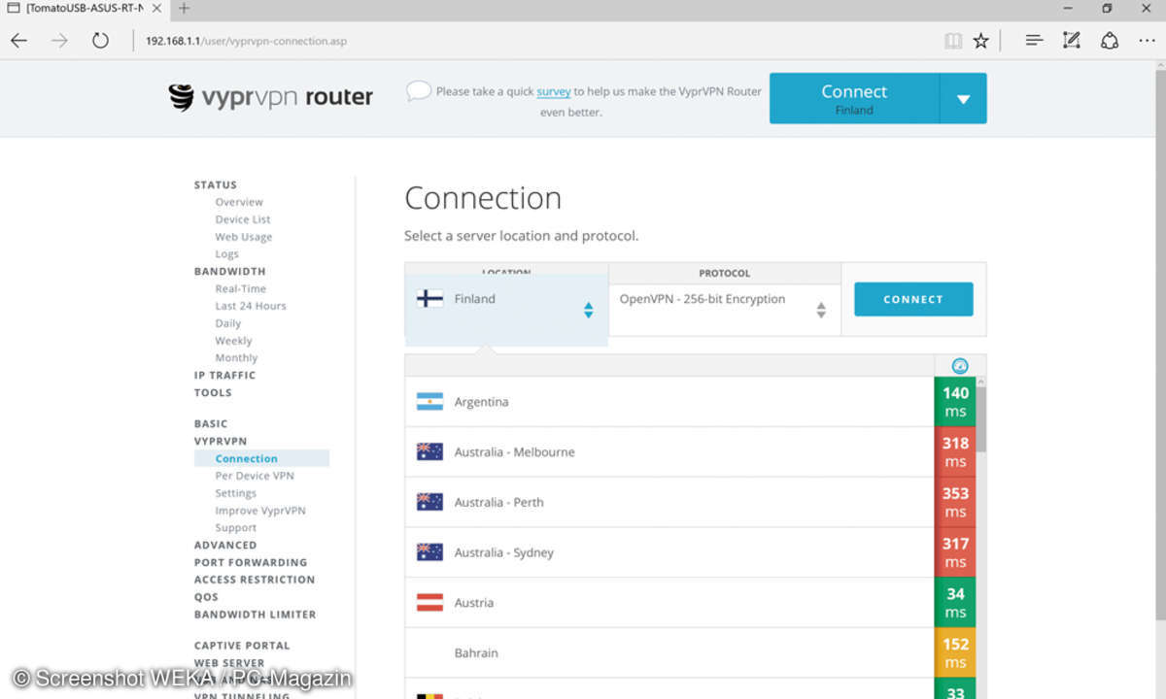Reload the page with refresh icon
The width and height of the screenshot is (1166, 699).
100,41
